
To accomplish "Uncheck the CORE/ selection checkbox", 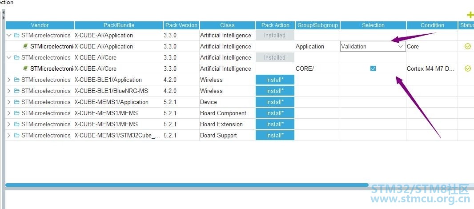I will coord(373,68).
